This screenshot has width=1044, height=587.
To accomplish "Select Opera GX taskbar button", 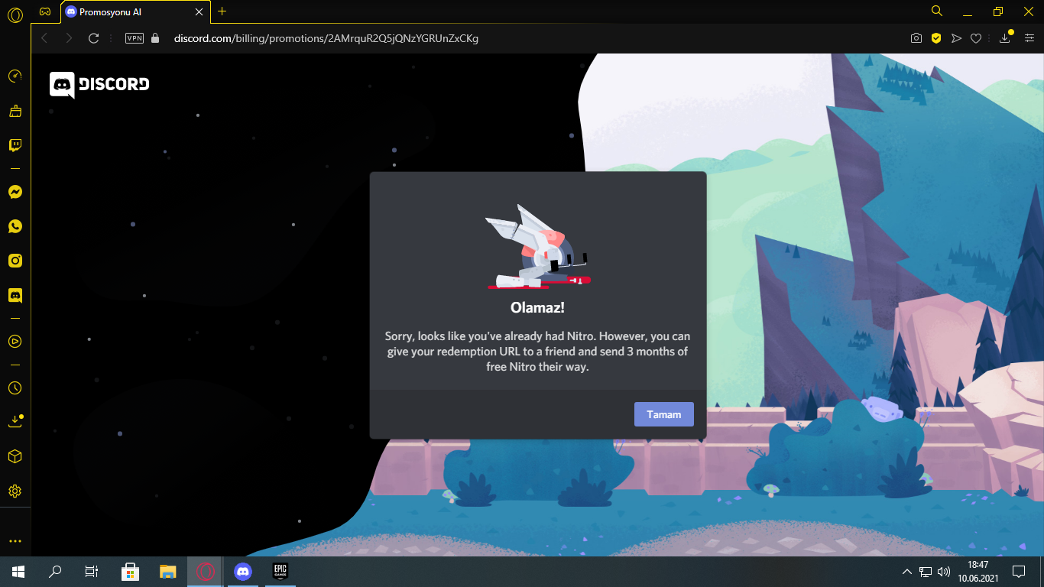I will point(206,571).
